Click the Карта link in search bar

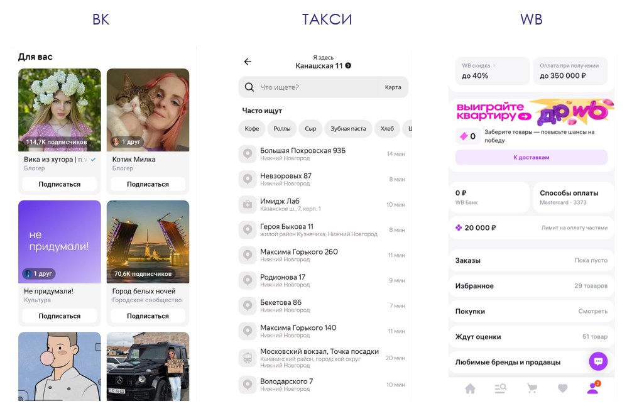pyautogui.click(x=393, y=87)
